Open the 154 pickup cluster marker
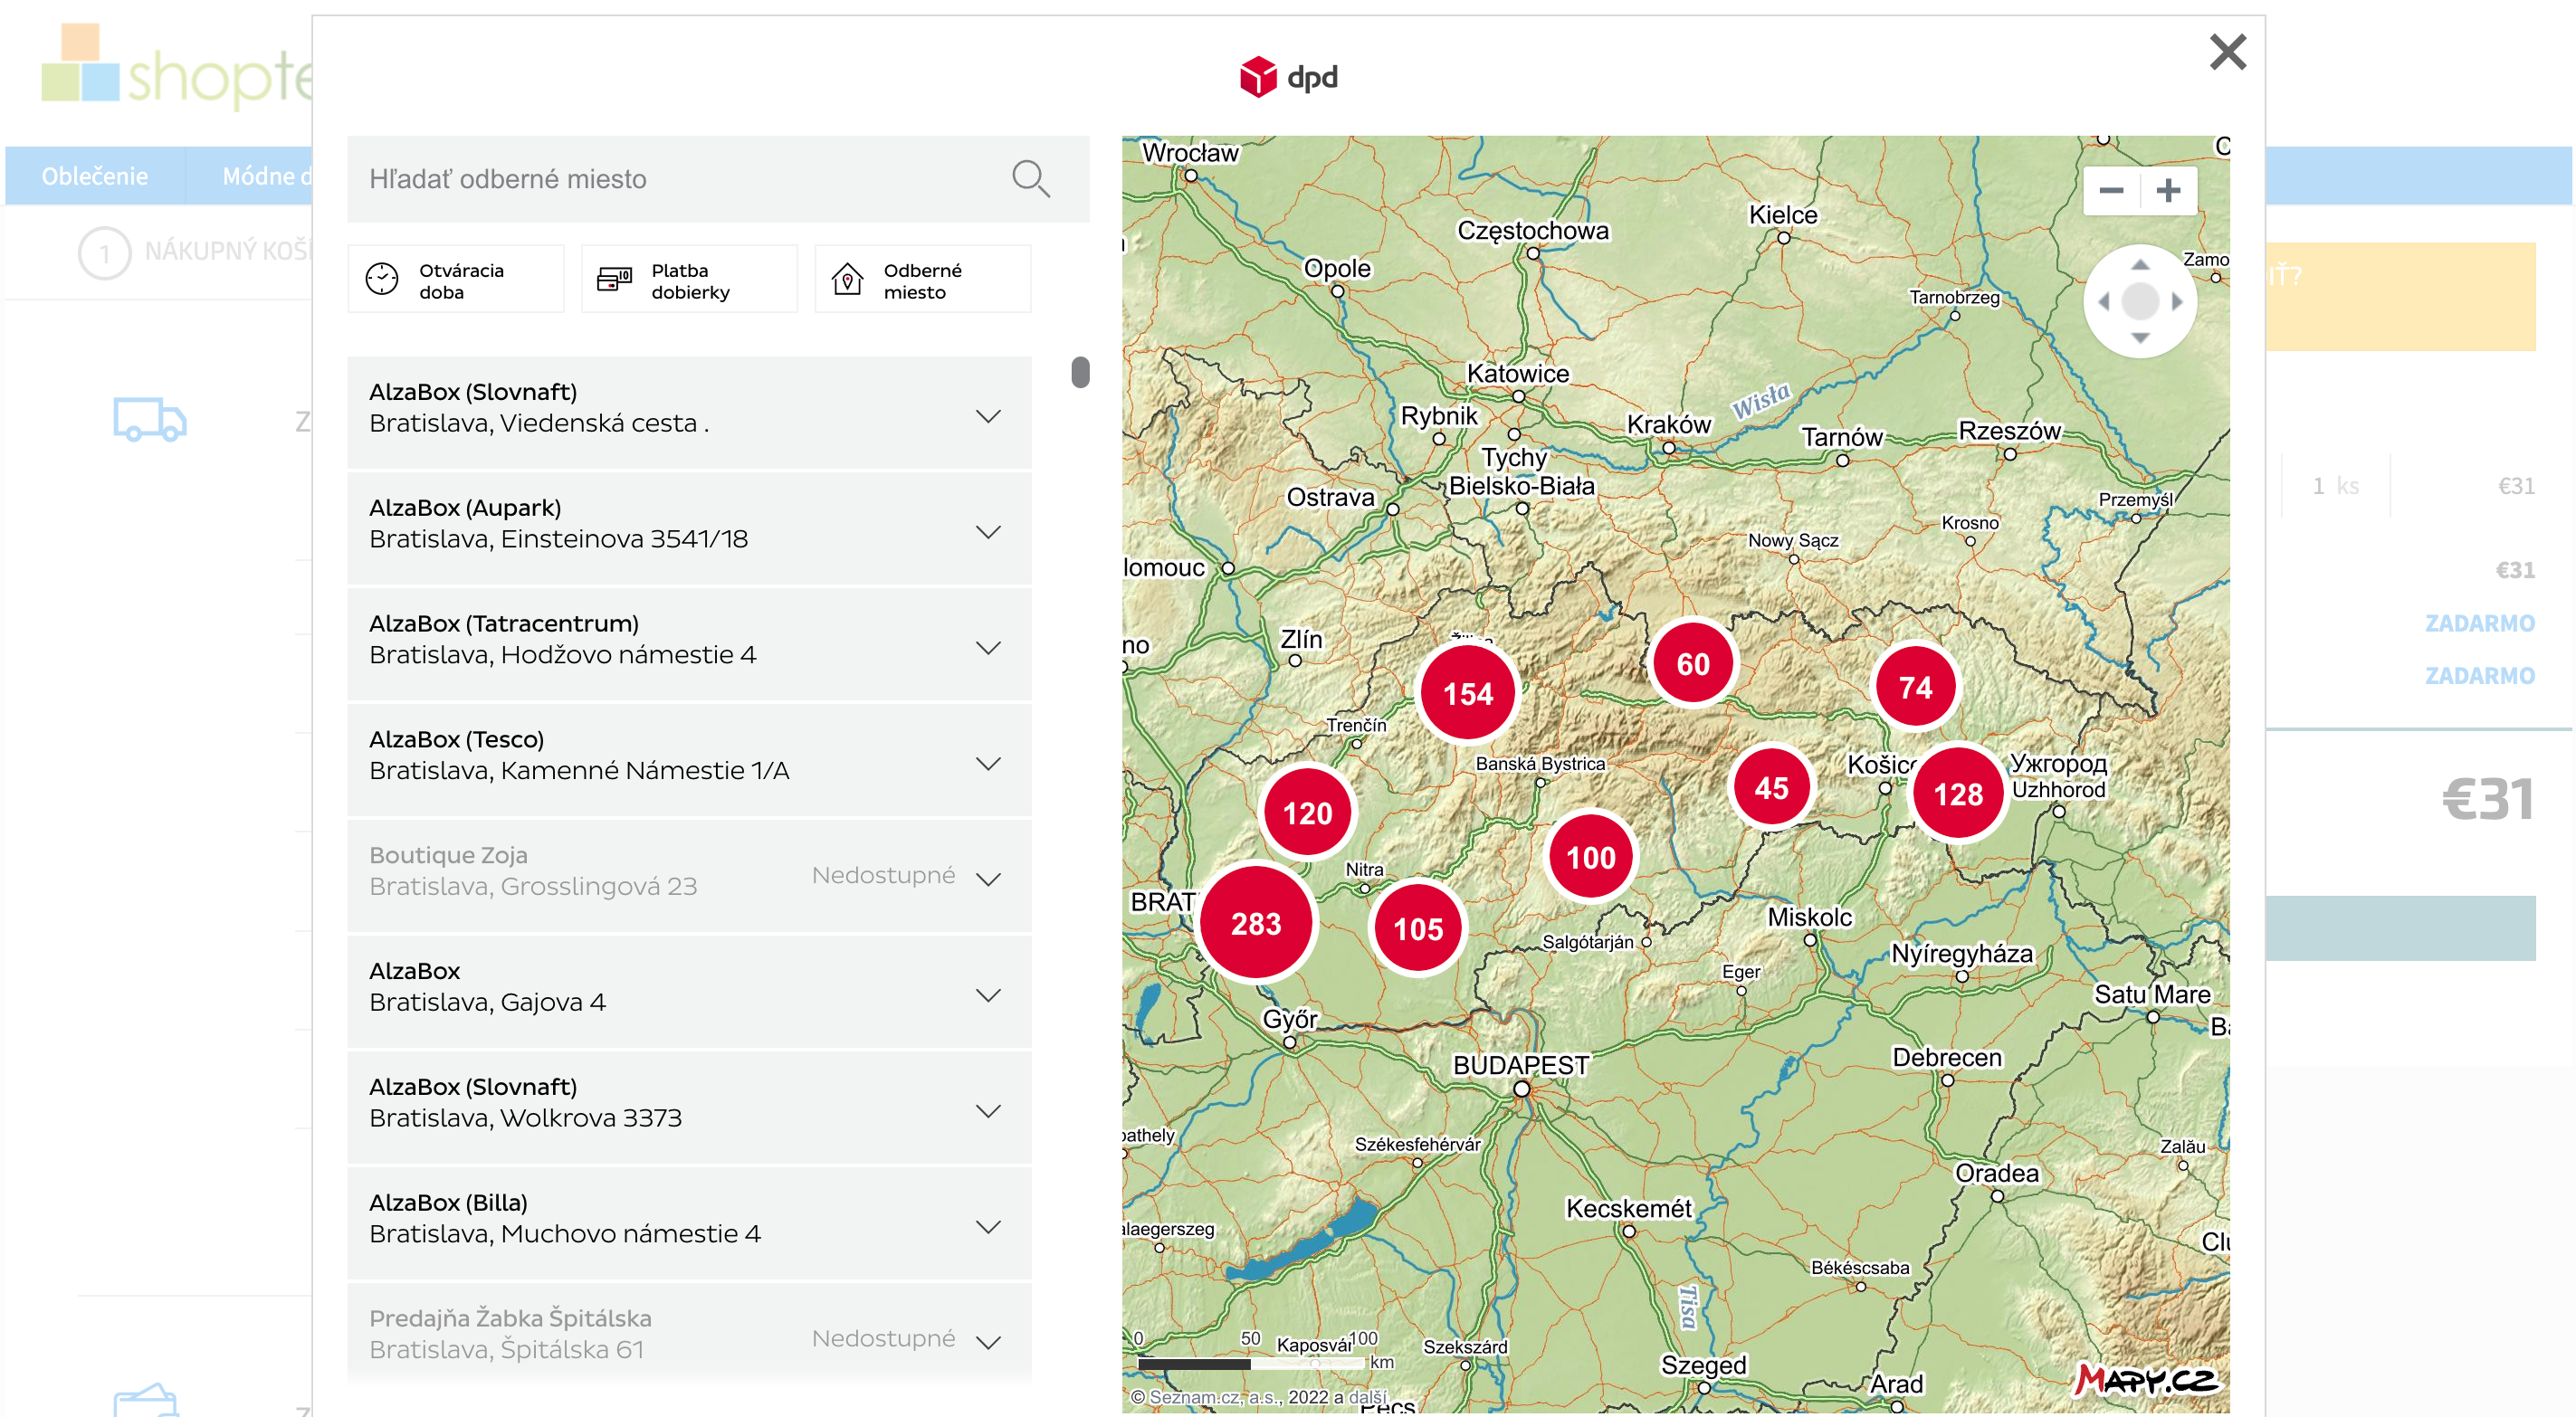The width and height of the screenshot is (2576, 1417). (x=1468, y=693)
